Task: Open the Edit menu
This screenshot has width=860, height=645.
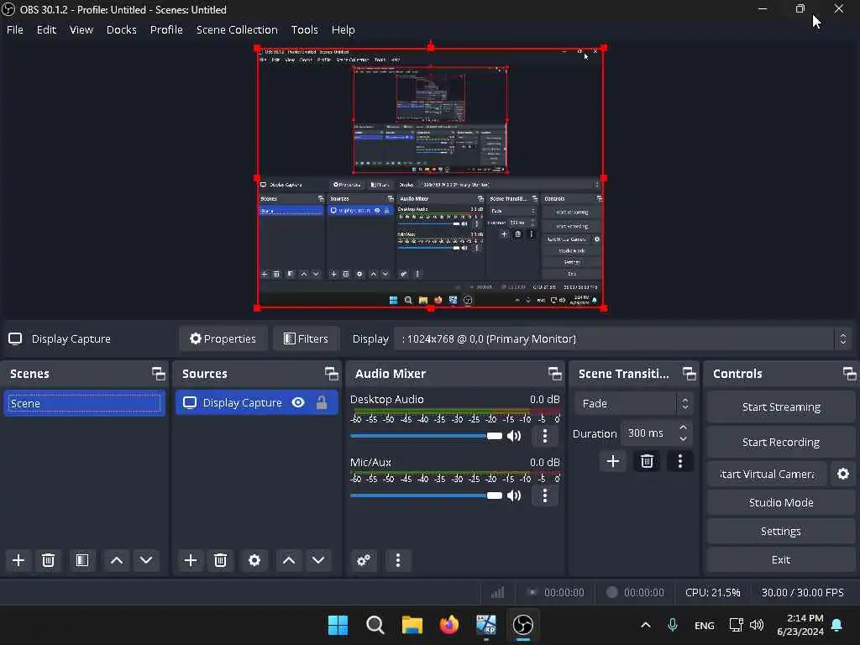Action: point(46,29)
